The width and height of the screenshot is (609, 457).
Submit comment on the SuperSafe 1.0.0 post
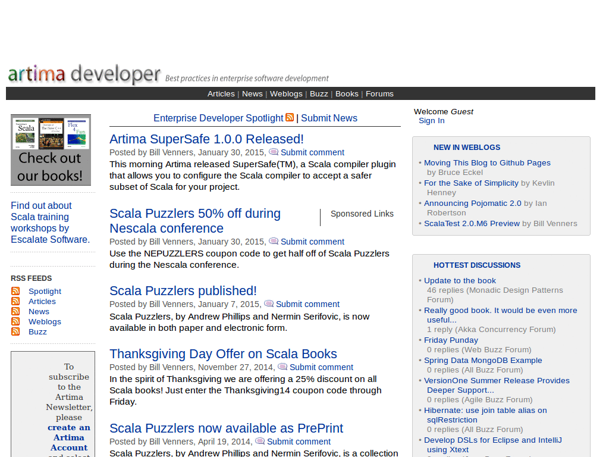pos(312,152)
